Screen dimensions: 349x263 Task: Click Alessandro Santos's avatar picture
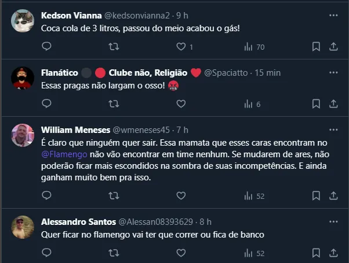23,227
